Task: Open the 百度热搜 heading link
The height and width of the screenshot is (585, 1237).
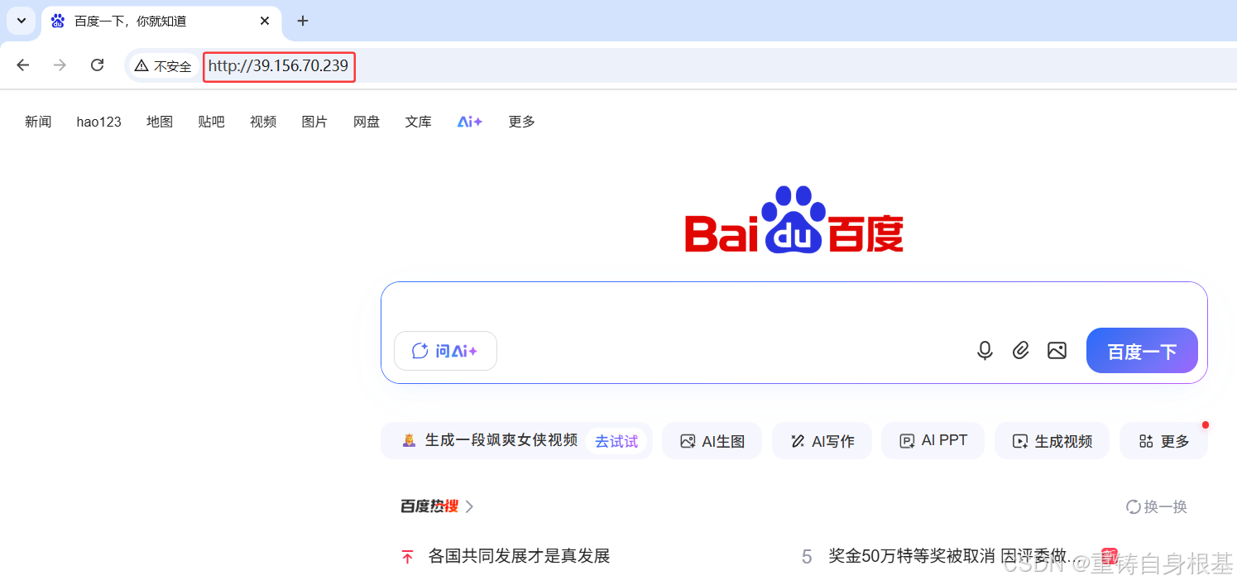Action: tap(429, 506)
